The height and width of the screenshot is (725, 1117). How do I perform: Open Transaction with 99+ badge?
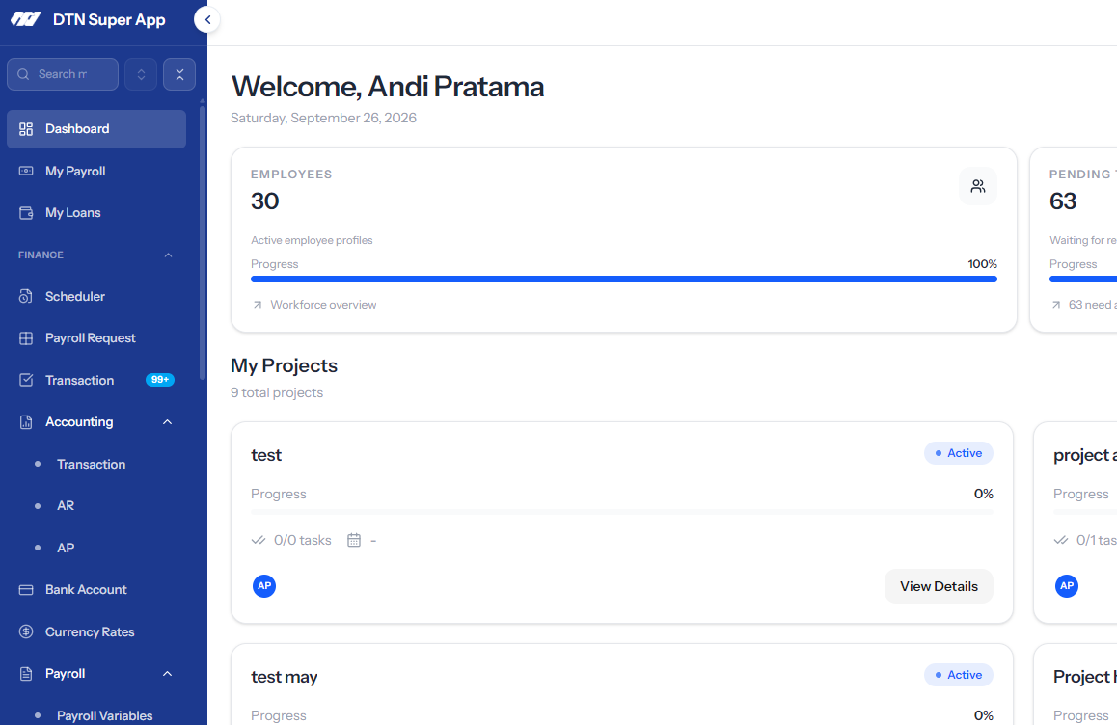96,380
